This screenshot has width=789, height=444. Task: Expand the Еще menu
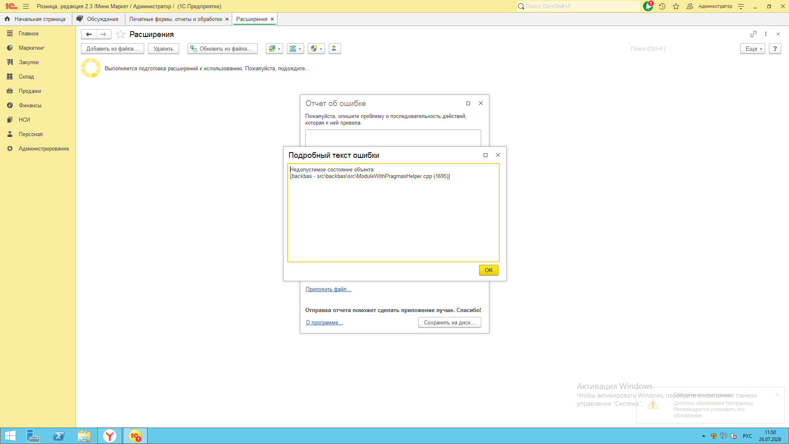coord(752,49)
